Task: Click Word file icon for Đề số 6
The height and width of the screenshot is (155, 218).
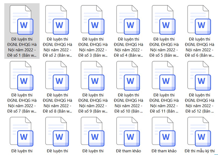Action: tap(199, 20)
